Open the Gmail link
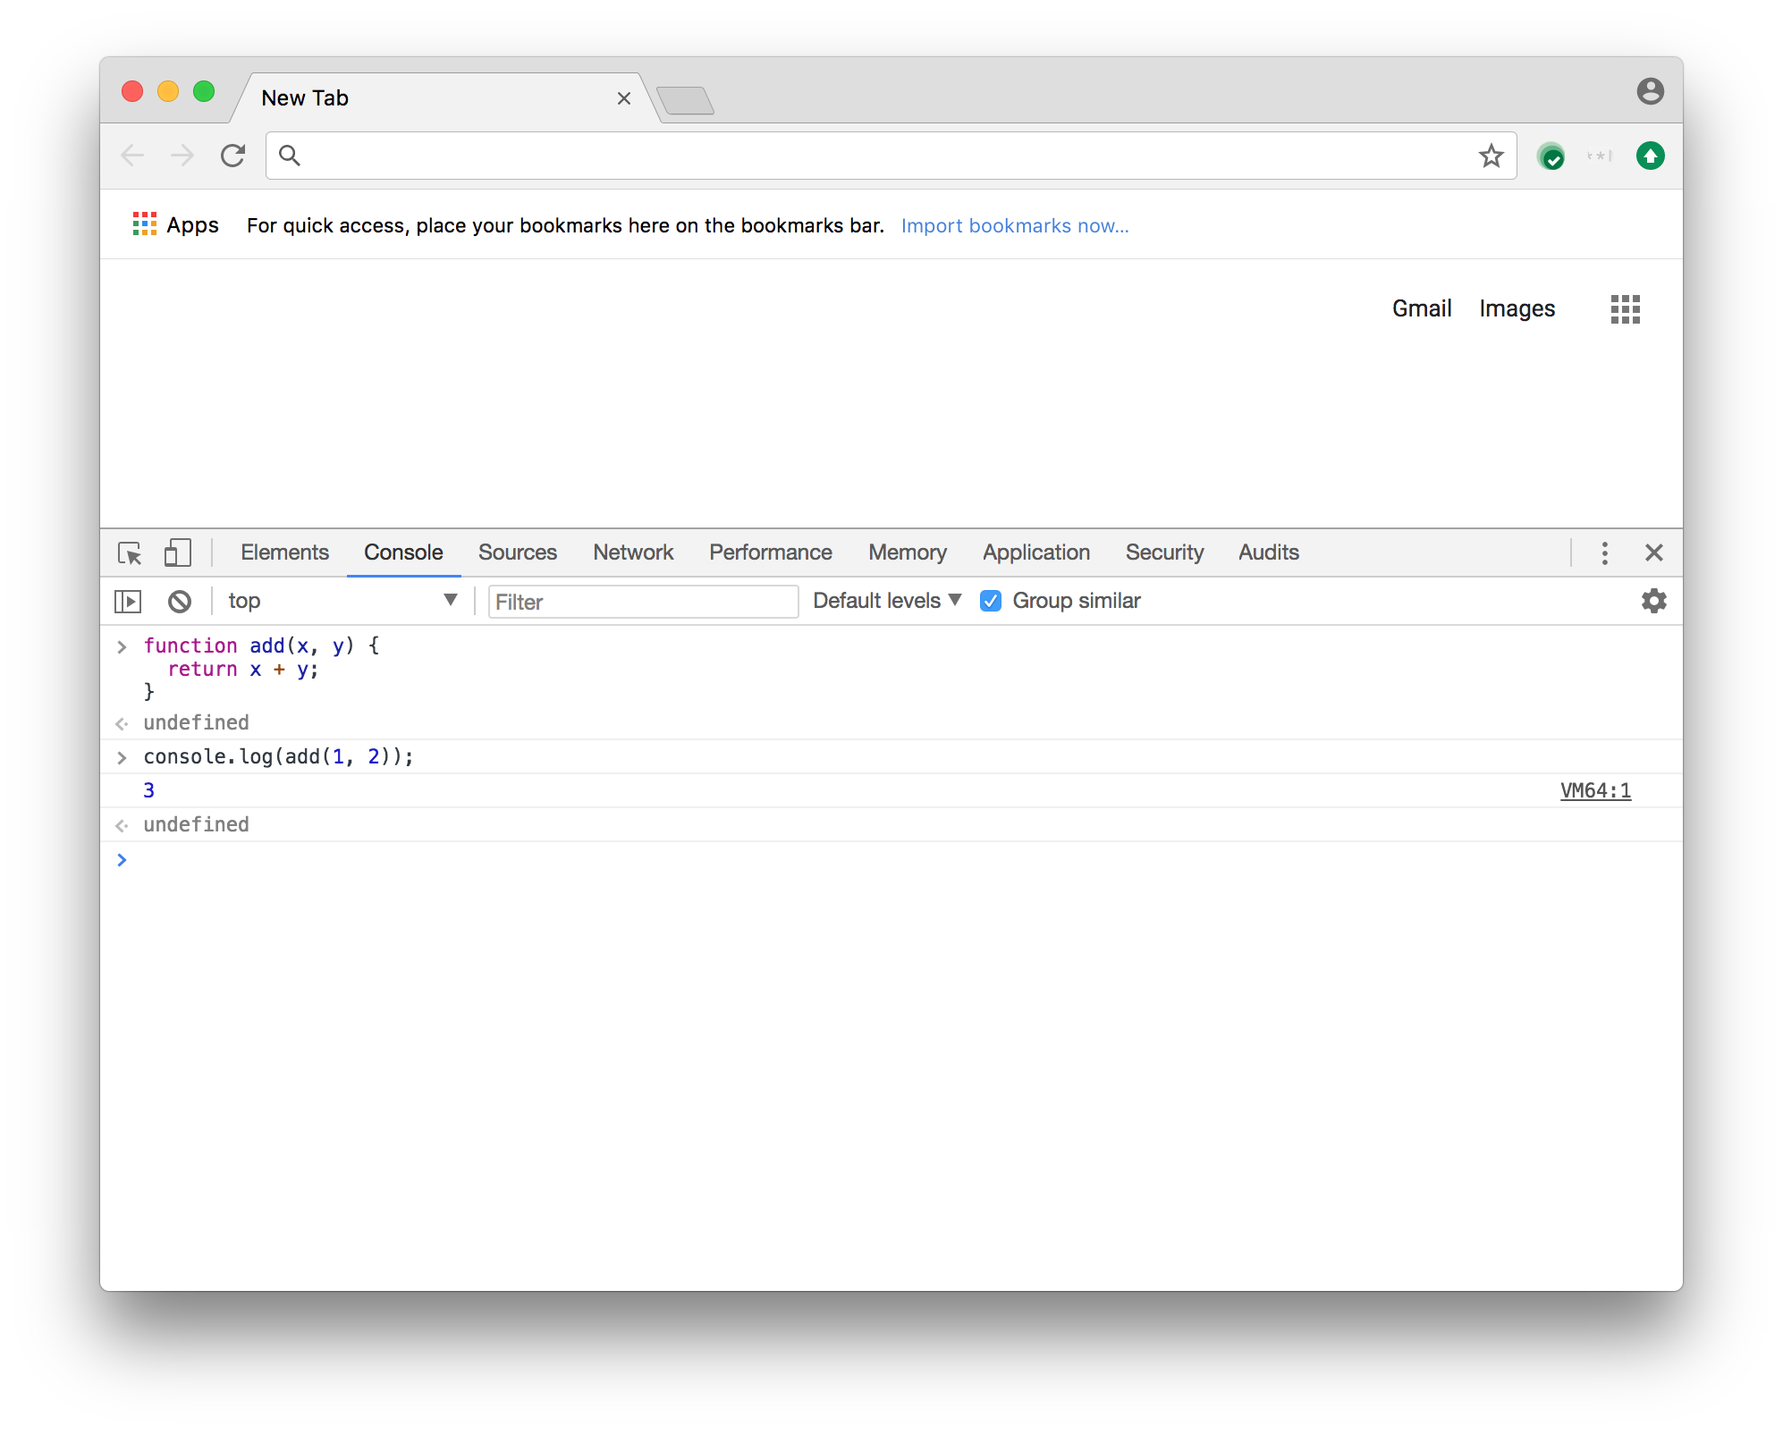This screenshot has height=1434, width=1783. (1421, 309)
